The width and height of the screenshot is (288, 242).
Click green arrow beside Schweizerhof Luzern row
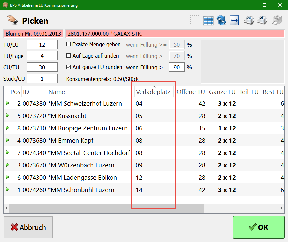7,103
